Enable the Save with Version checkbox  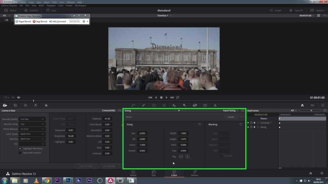pos(20,153)
